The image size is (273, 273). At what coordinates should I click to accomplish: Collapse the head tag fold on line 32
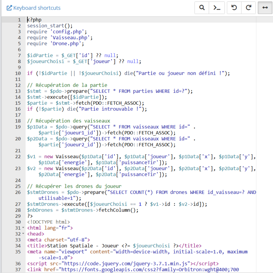point(24,234)
